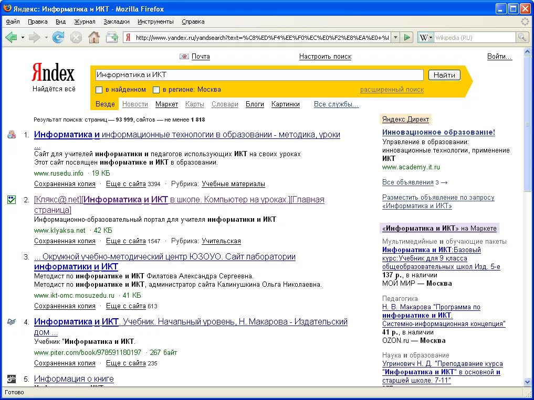Click the icon beside result 1 rusedu.info
Screen dimensions: 534x400
tap(12, 135)
